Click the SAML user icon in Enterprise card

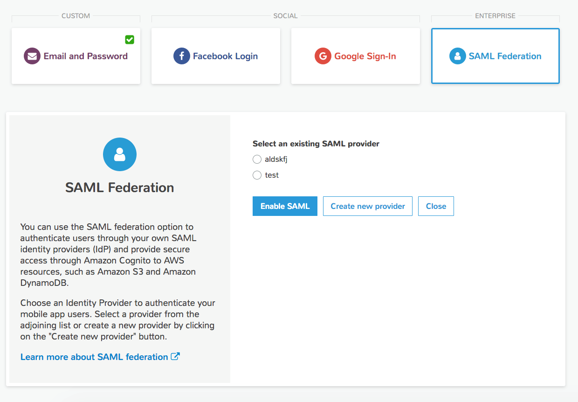coord(458,56)
